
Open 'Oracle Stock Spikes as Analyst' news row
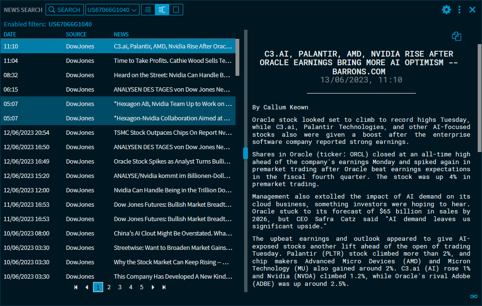pyautogui.click(x=172, y=161)
